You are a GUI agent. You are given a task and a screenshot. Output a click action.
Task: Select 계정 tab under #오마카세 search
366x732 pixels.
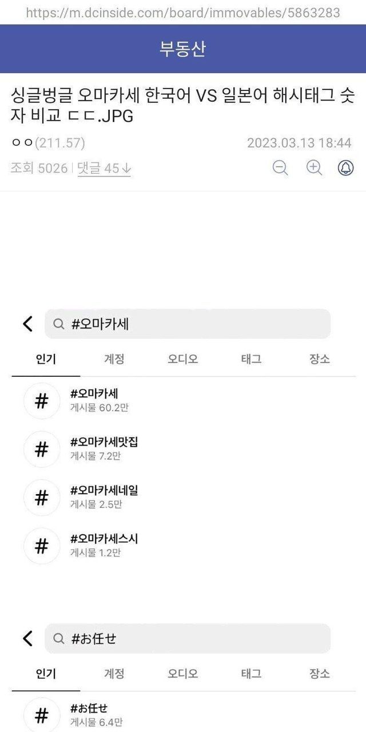[114, 359]
